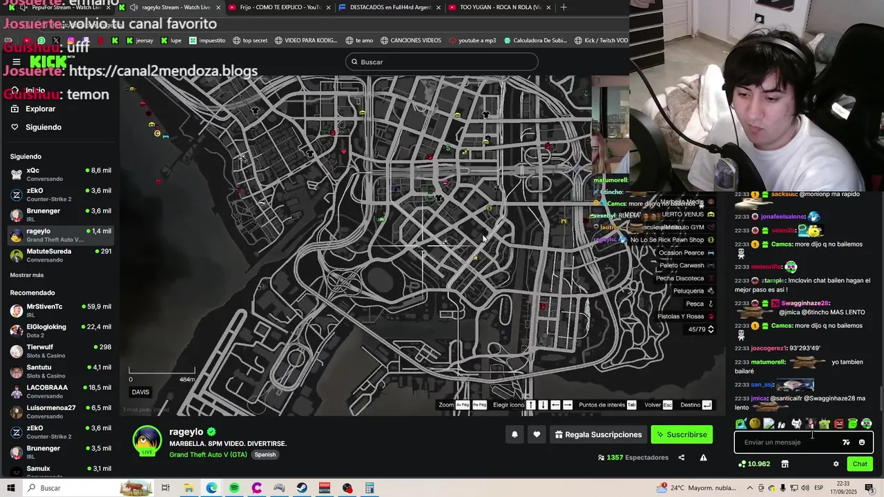Click the Regala Suscripciones button
The height and width of the screenshot is (497, 884).
[x=598, y=434]
